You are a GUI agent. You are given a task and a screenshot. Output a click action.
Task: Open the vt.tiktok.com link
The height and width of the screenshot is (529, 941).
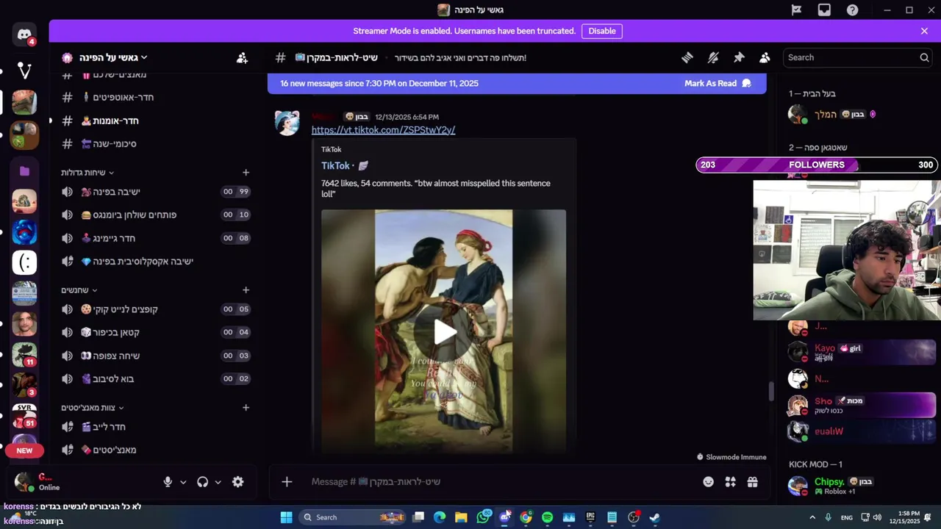(x=383, y=130)
